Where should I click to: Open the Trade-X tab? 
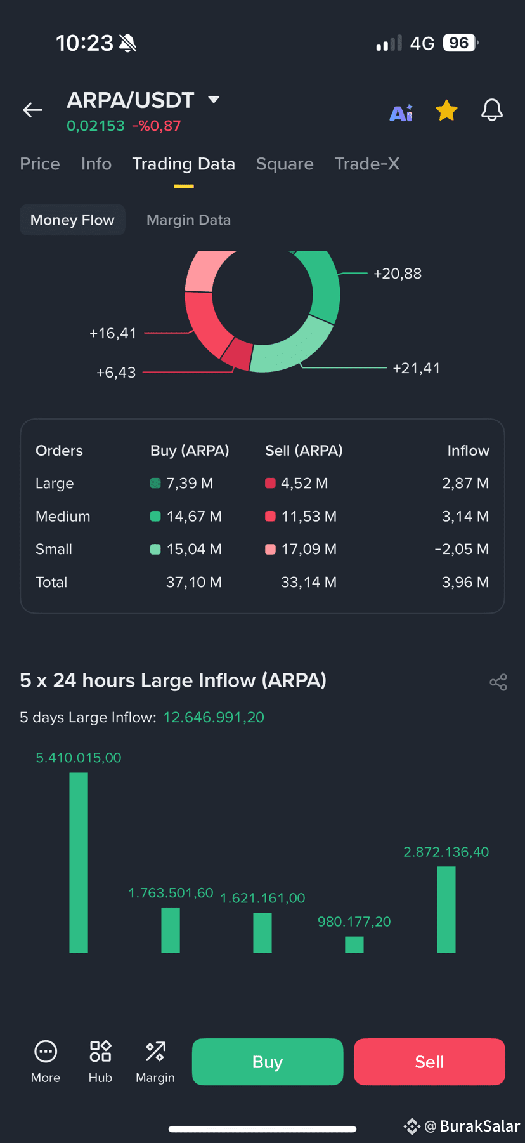367,164
